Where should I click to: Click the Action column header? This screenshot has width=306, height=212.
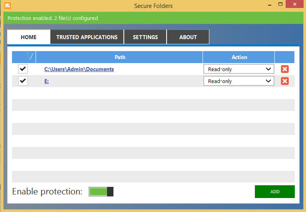(238, 57)
